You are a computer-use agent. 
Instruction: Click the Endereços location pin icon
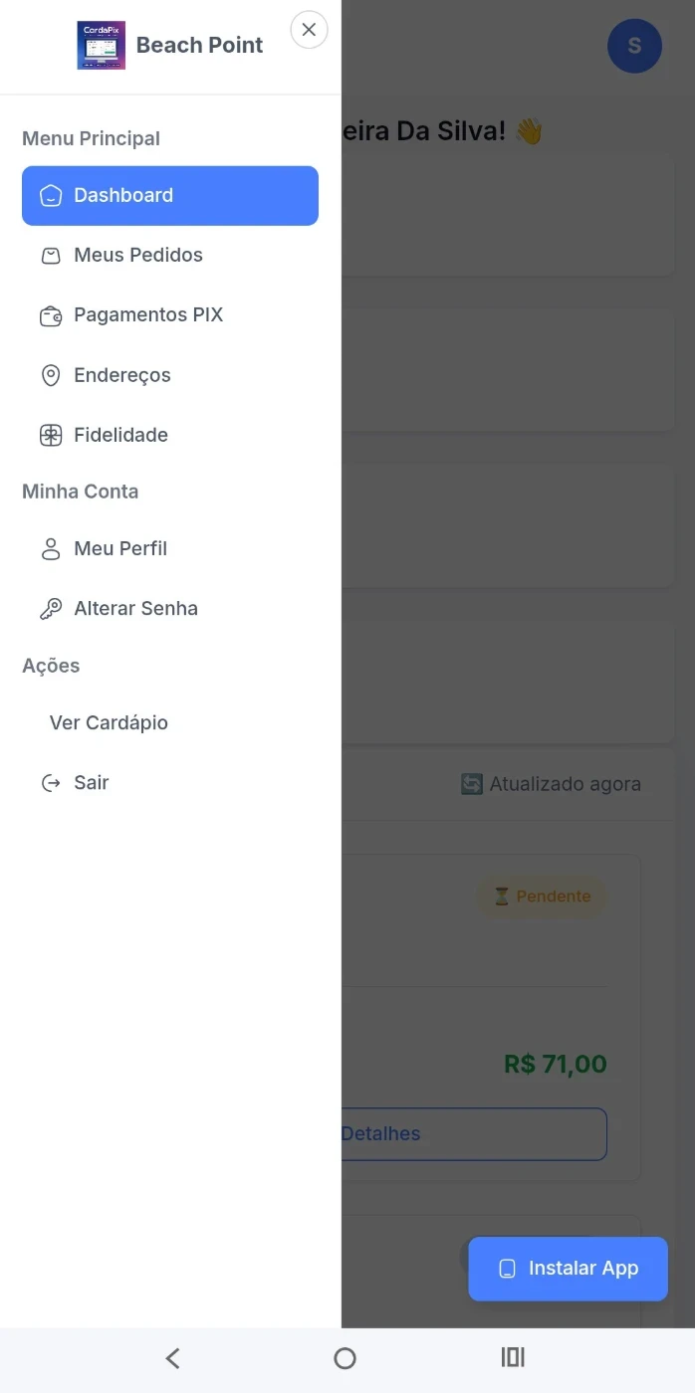(x=51, y=376)
